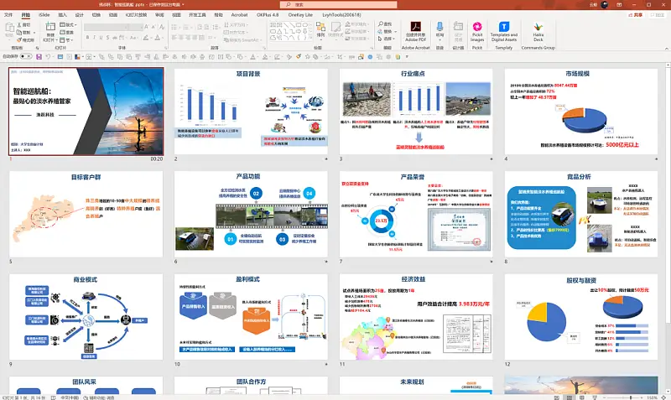Click the Format Painter brush icon
671x400 pixels.
pyautogui.click(x=18, y=39)
